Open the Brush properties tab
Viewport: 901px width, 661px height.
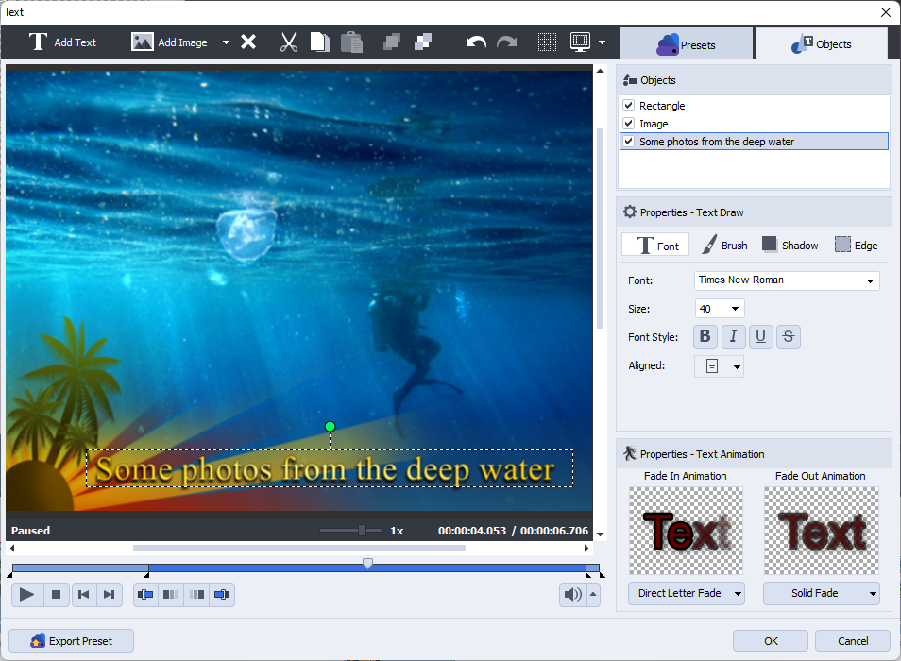(x=724, y=246)
